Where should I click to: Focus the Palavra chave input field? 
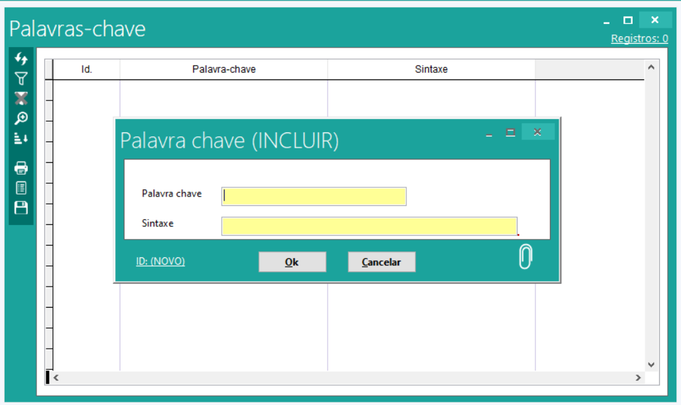pos(314,196)
